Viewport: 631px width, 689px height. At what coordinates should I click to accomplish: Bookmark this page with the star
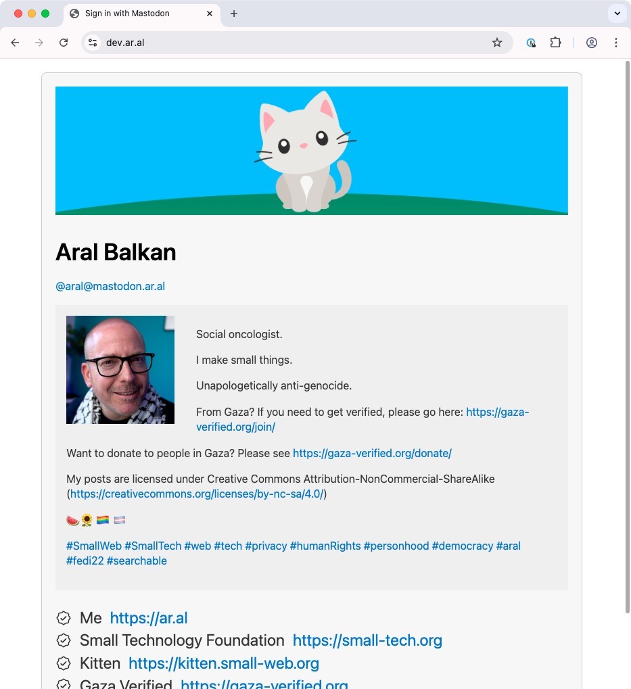497,43
